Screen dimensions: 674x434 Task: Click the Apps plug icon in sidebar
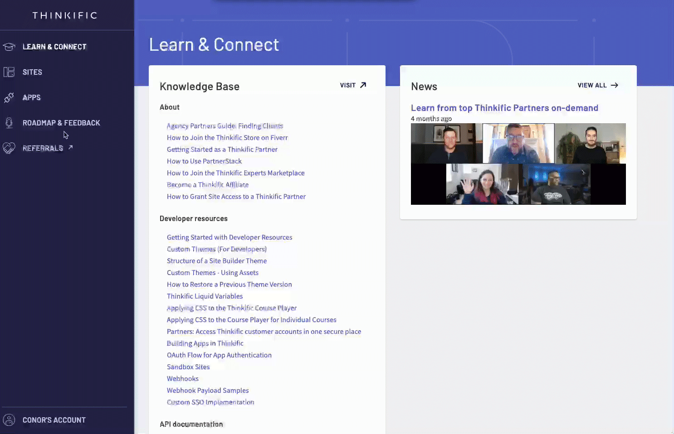(x=9, y=97)
